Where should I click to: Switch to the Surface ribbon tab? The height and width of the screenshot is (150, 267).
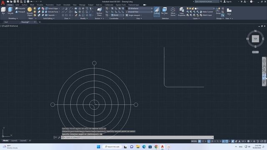point(25,5)
